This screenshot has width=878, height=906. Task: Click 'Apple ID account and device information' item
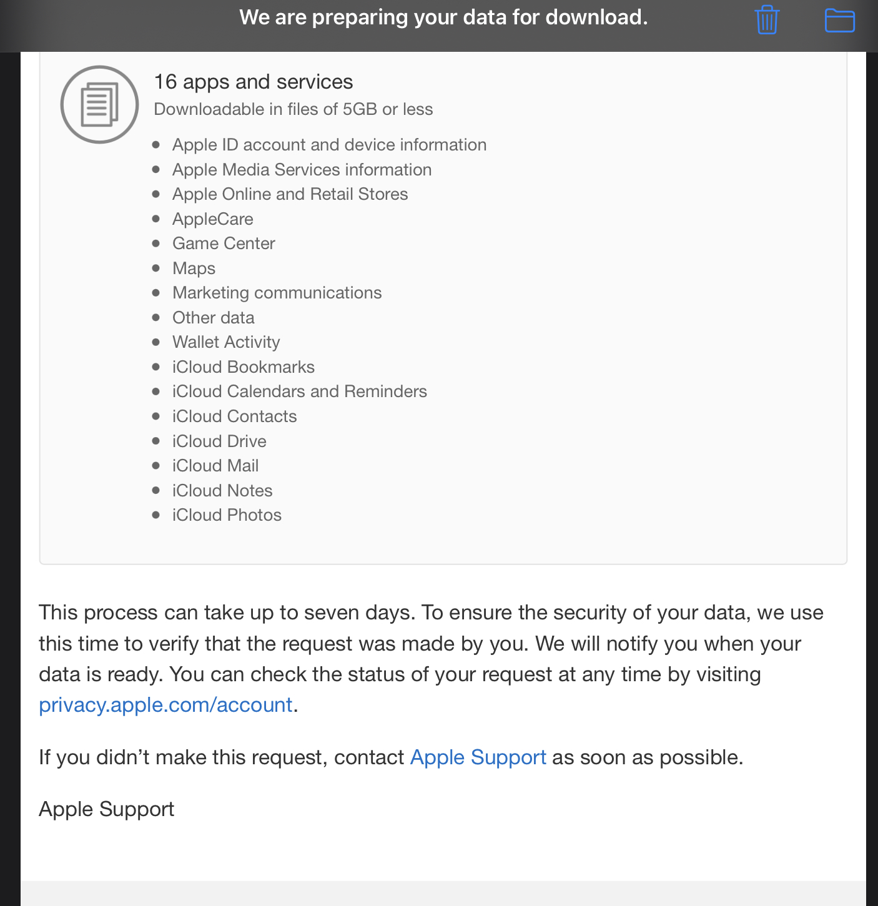tap(329, 145)
